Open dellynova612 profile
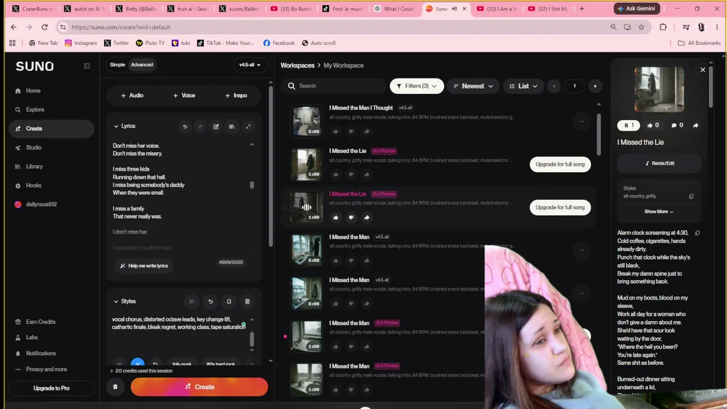Viewport: 727px width, 409px height. [x=35, y=204]
